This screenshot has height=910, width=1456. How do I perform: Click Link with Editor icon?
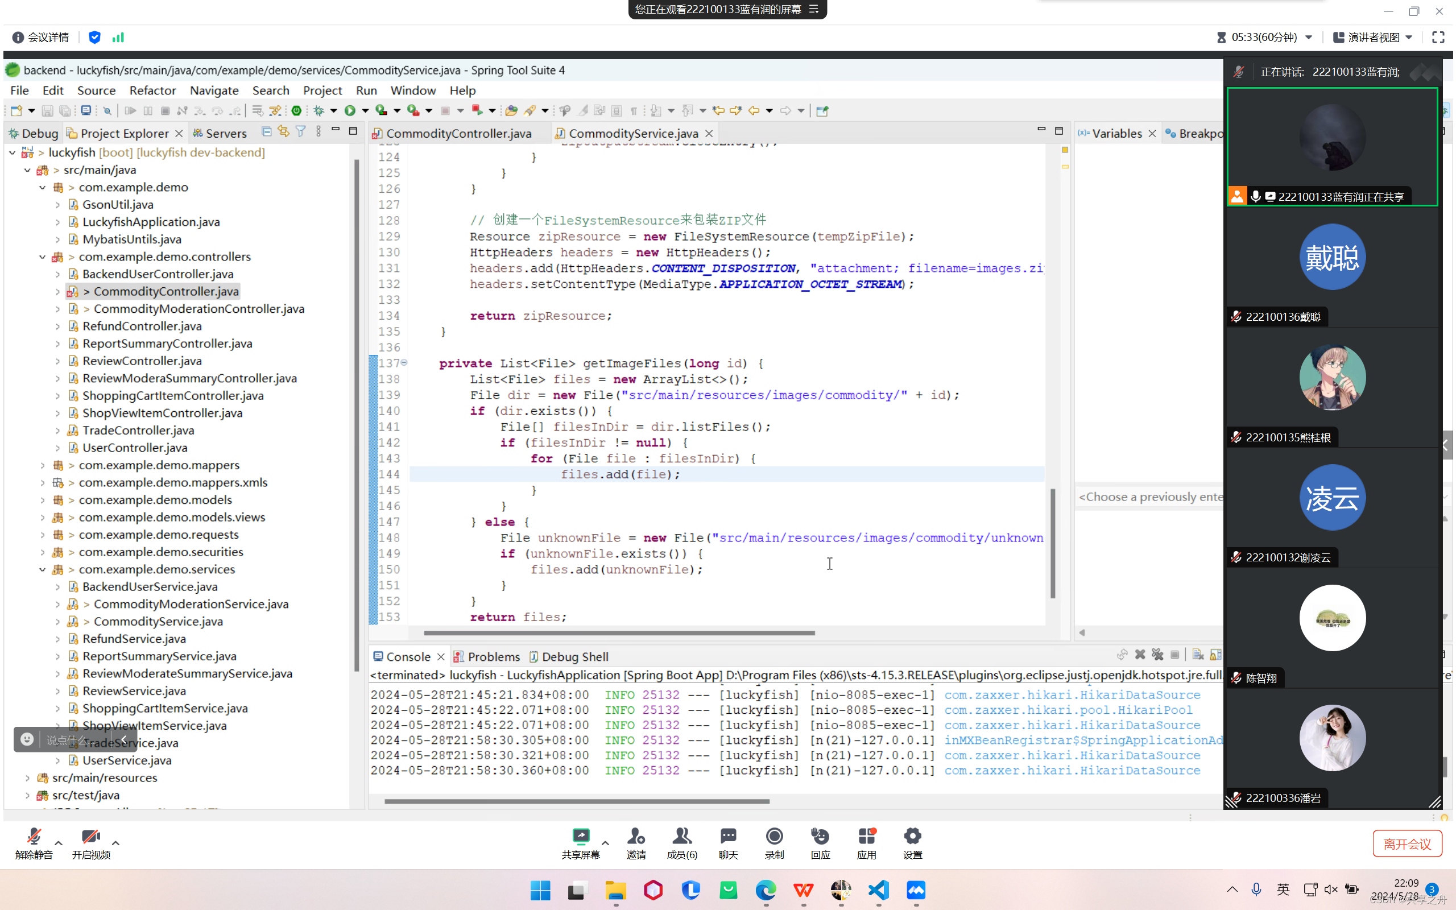coord(283,132)
